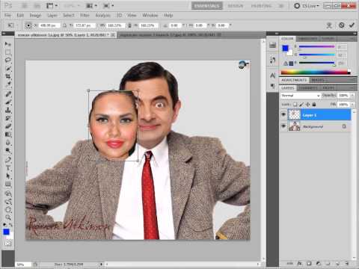Viewport: 359px width, 269px height.
Task: Select the Eyedropper tool
Action: [8, 84]
